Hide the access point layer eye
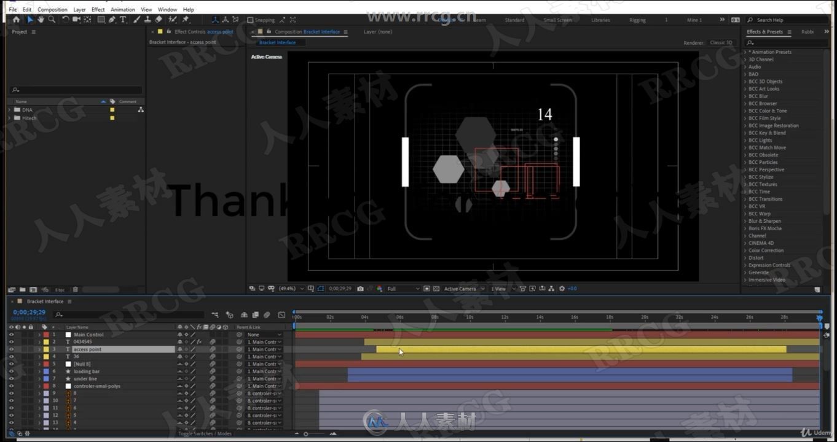837x442 pixels. (x=11, y=349)
